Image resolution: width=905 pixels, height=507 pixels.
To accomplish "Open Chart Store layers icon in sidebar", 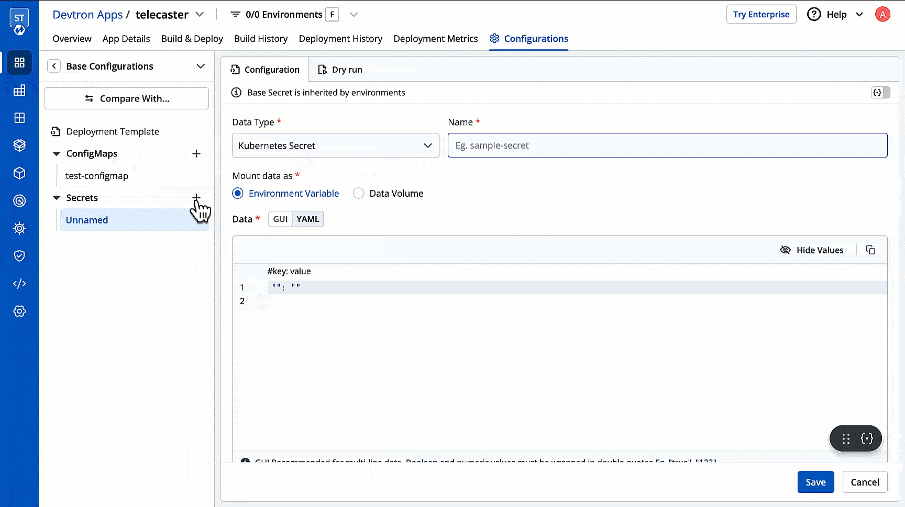I will pos(19,145).
